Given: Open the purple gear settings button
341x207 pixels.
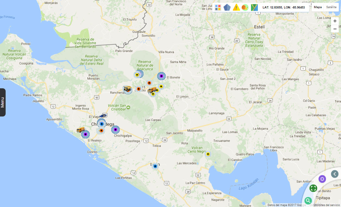Looking at the screenshot, I should tap(322, 179).
